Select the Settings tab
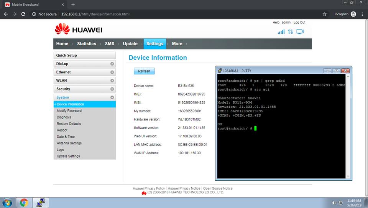The height and width of the screenshot is (208, 368). pyautogui.click(x=155, y=44)
